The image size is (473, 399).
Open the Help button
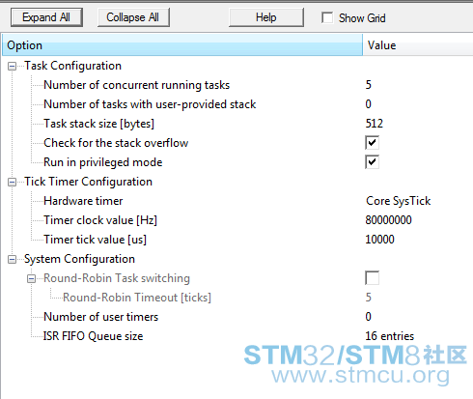click(x=266, y=17)
